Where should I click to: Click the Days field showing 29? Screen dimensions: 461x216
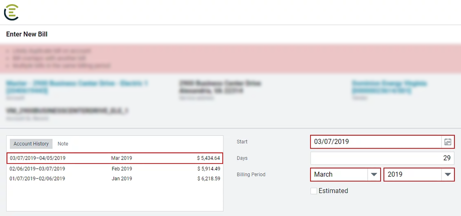coord(382,158)
